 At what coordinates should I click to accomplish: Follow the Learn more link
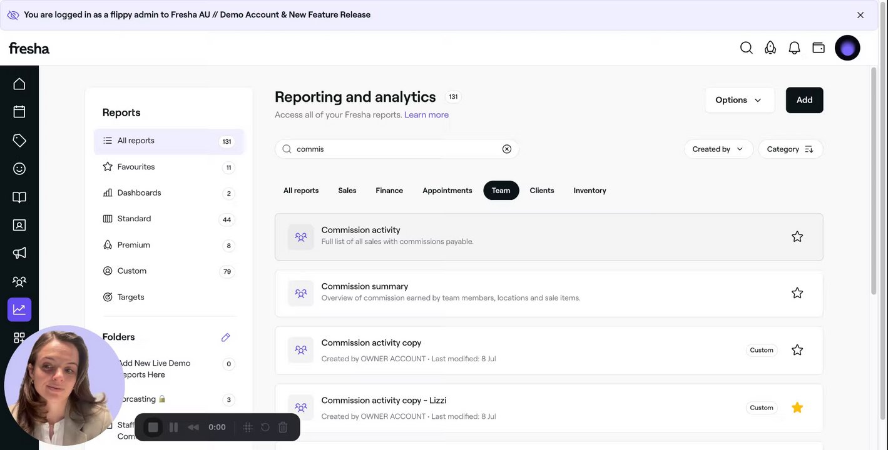[x=426, y=115]
